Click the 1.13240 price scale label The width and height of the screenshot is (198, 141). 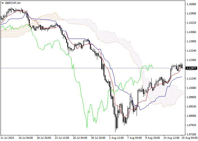(x=191, y=51)
